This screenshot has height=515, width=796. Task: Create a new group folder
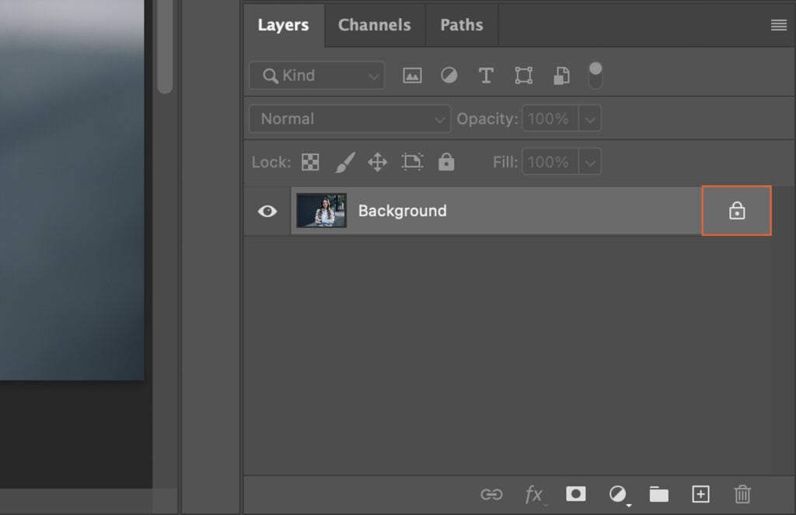658,494
